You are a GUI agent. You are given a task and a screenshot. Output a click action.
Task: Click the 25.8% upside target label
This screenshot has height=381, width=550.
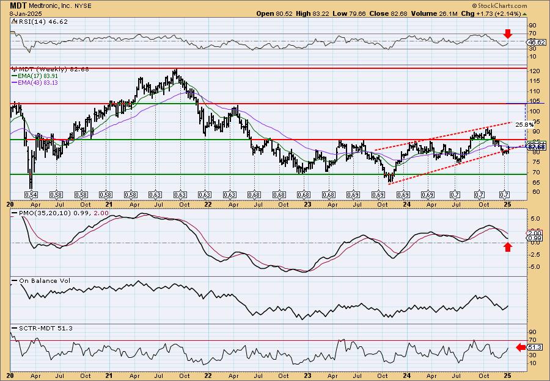coord(525,124)
